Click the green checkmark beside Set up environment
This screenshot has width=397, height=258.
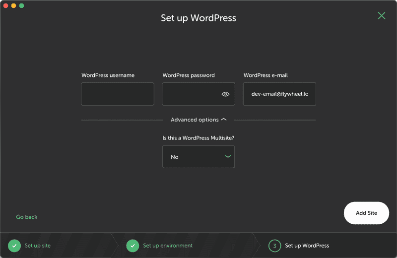click(132, 246)
